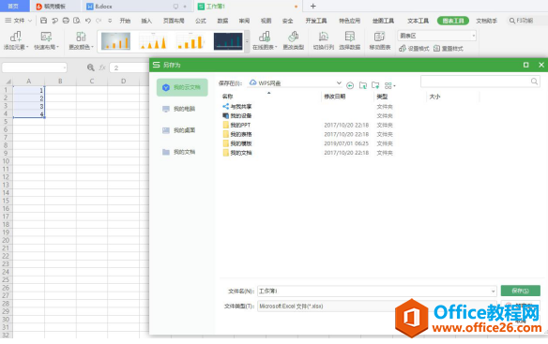
Task: Expand the file name history dropdown arrow
Action: pyautogui.click(x=493, y=291)
